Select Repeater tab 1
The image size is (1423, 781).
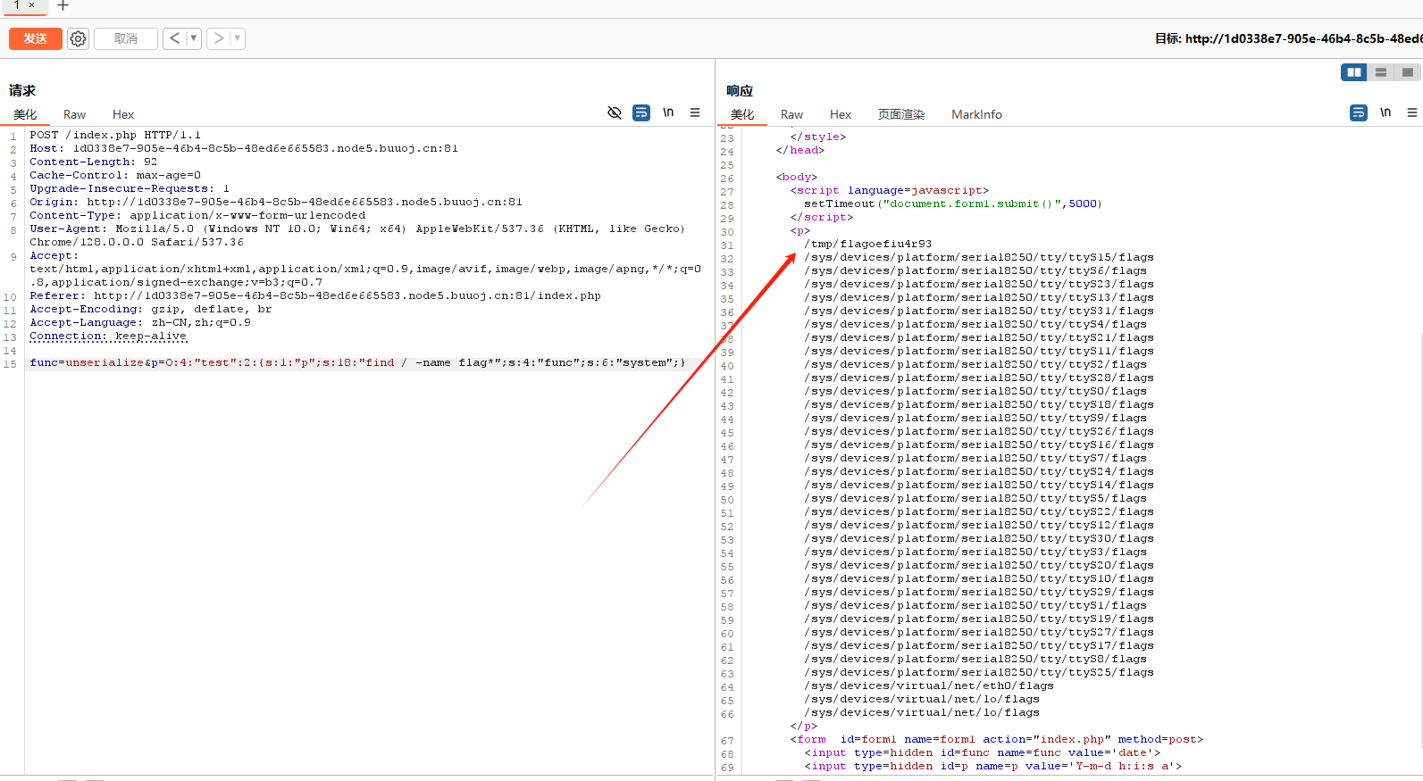coord(16,5)
